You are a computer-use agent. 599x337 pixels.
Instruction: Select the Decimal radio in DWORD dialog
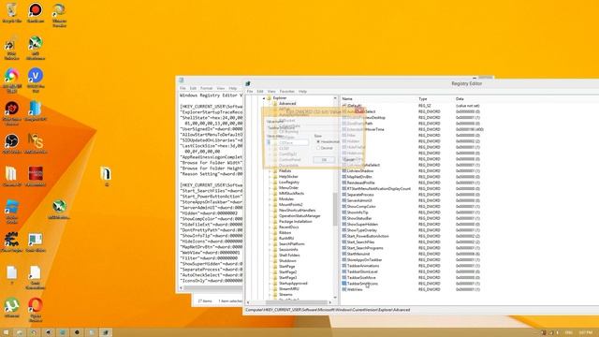pyautogui.click(x=318, y=148)
